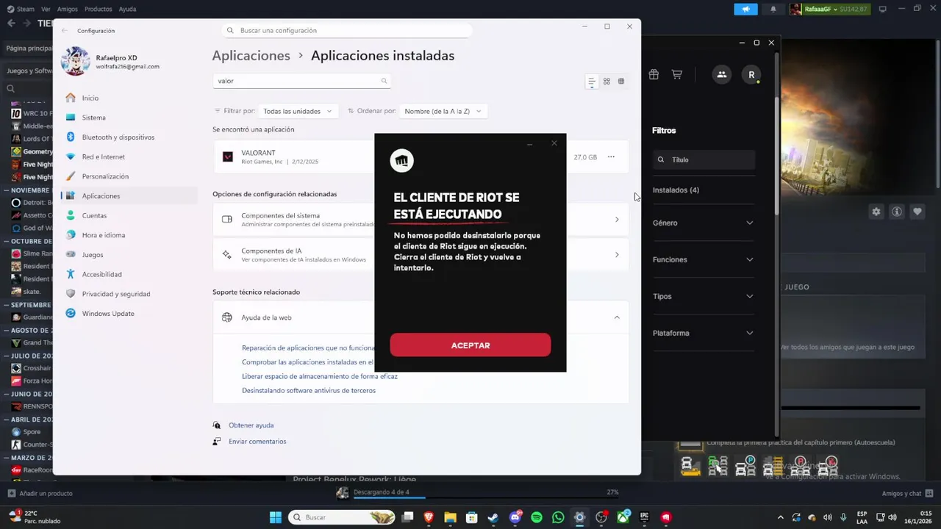Open the Productos menu in Steam
This screenshot has height=529, width=941.
click(99, 9)
